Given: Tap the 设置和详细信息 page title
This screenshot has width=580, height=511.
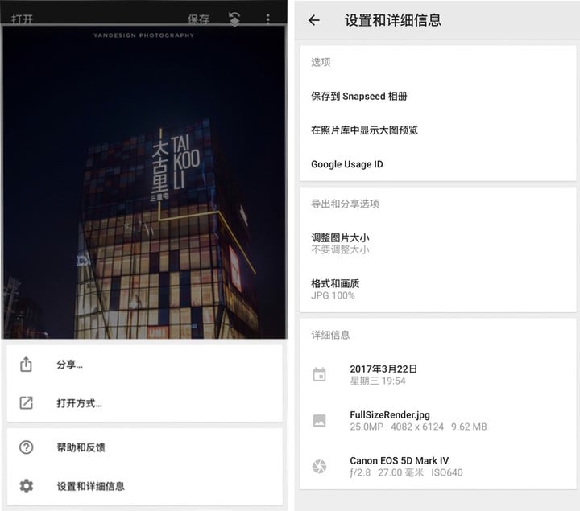Looking at the screenshot, I should pos(393,20).
